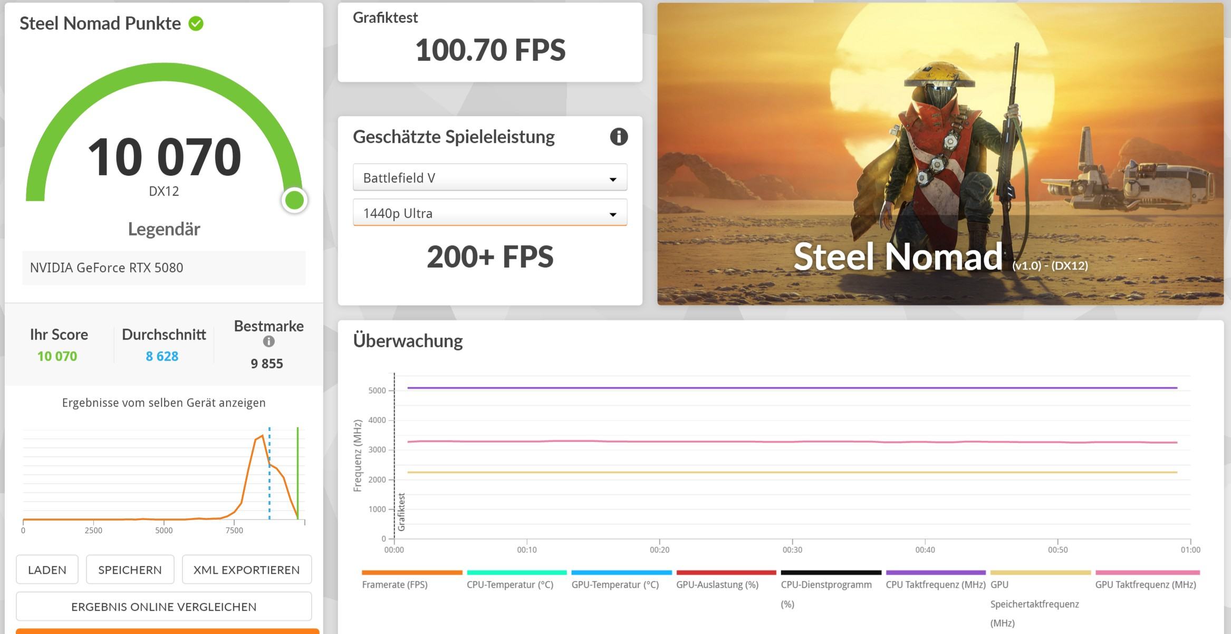Toggle CPU-Temperatur legend series
This screenshot has width=1231, height=634.
click(x=509, y=584)
